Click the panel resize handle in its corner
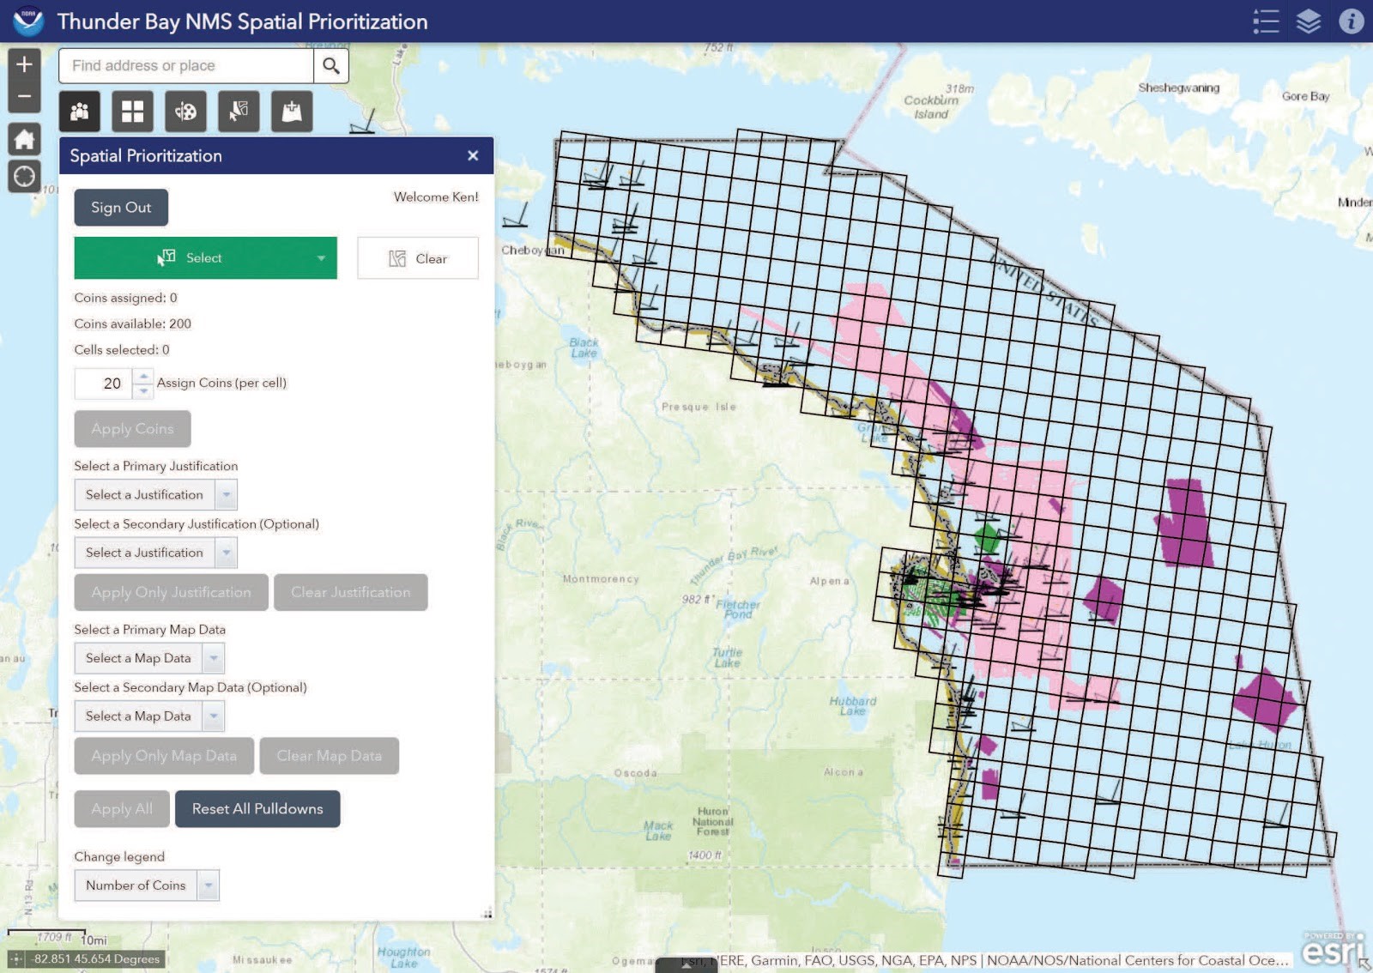The width and height of the screenshot is (1373, 973). pyautogui.click(x=487, y=914)
